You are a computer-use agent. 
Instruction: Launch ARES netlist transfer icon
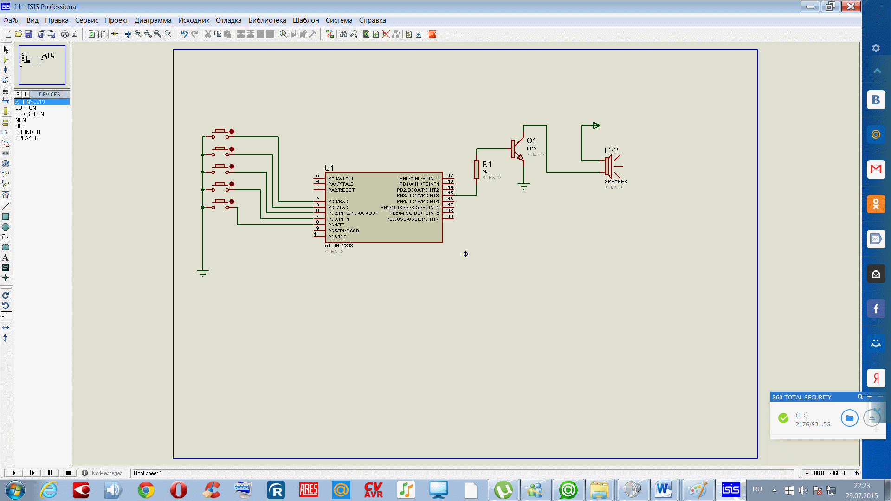point(433,34)
